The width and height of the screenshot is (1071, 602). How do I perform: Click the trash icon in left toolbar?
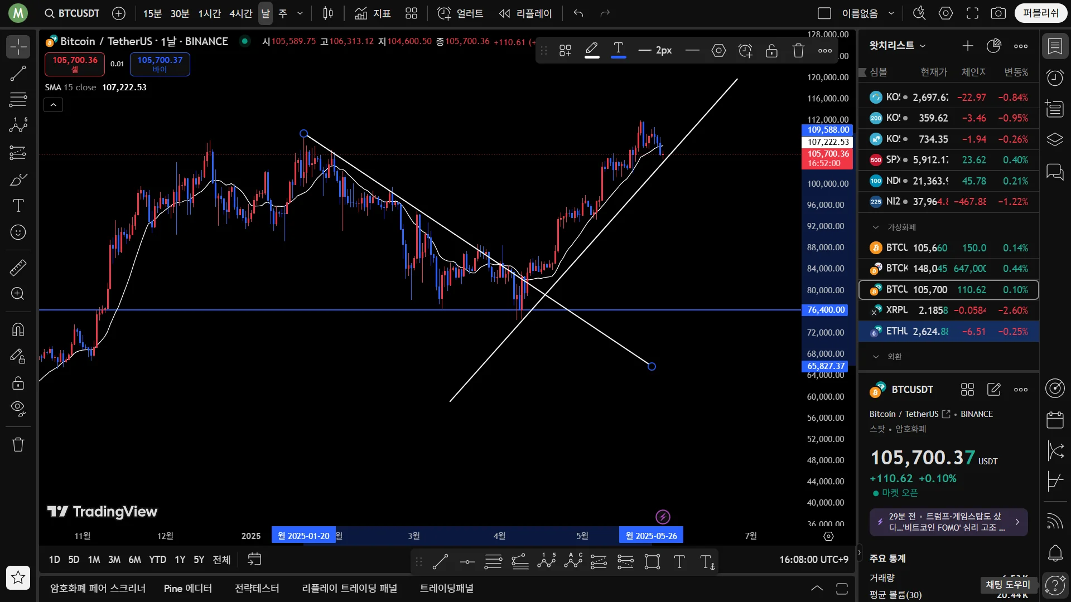point(18,444)
